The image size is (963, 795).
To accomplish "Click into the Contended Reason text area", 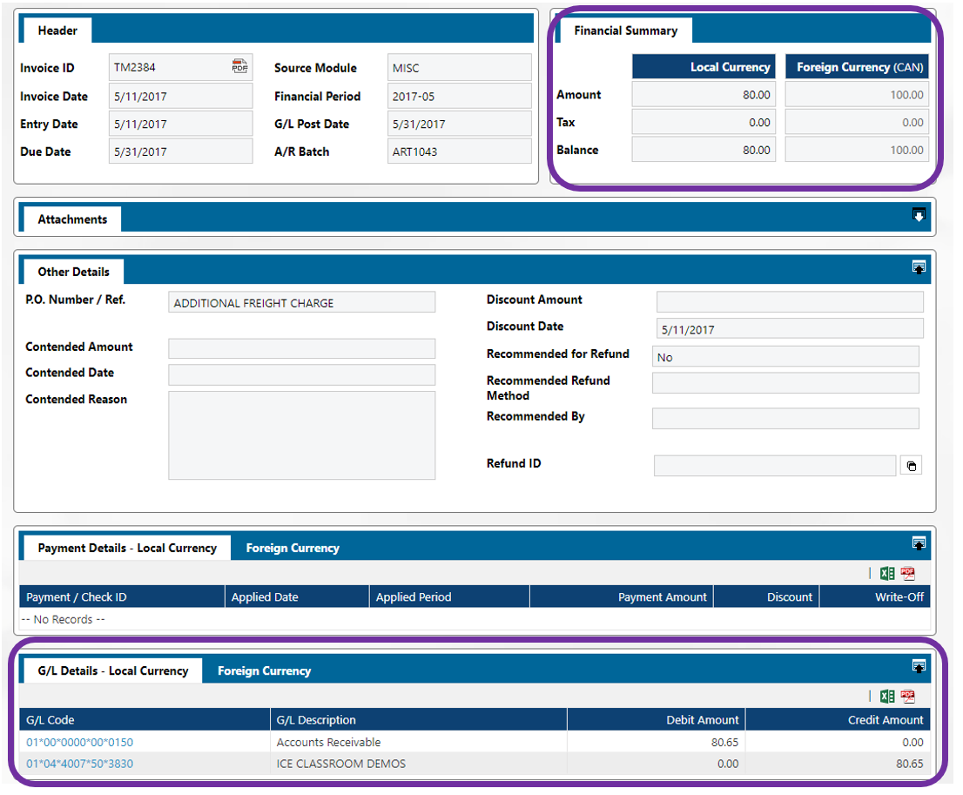I will coord(301,435).
